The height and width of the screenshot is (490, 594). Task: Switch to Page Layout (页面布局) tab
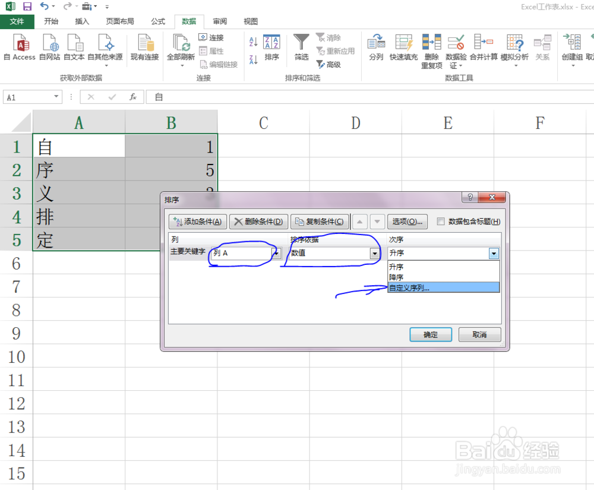click(x=120, y=21)
